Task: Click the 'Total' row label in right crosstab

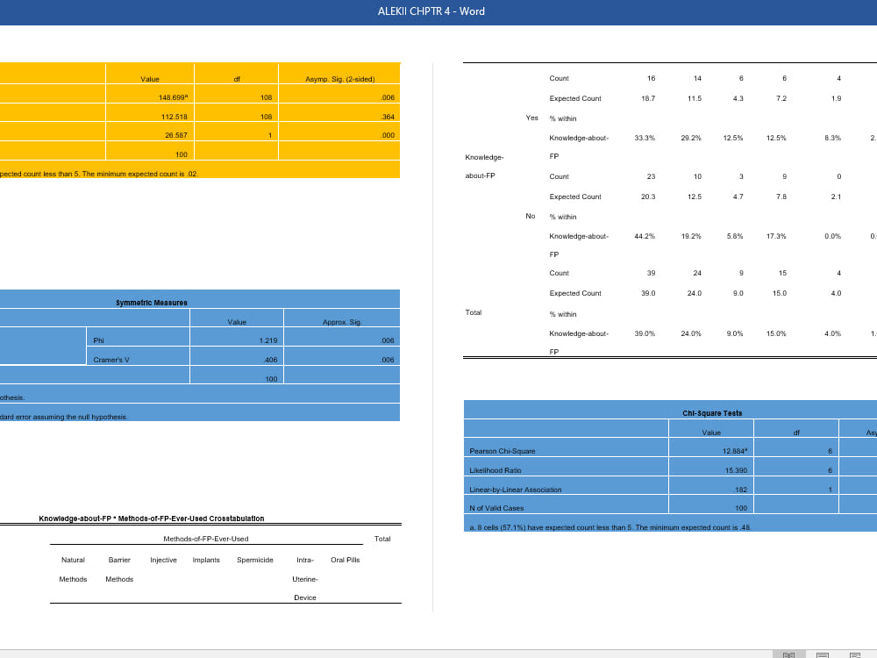Action: [474, 312]
